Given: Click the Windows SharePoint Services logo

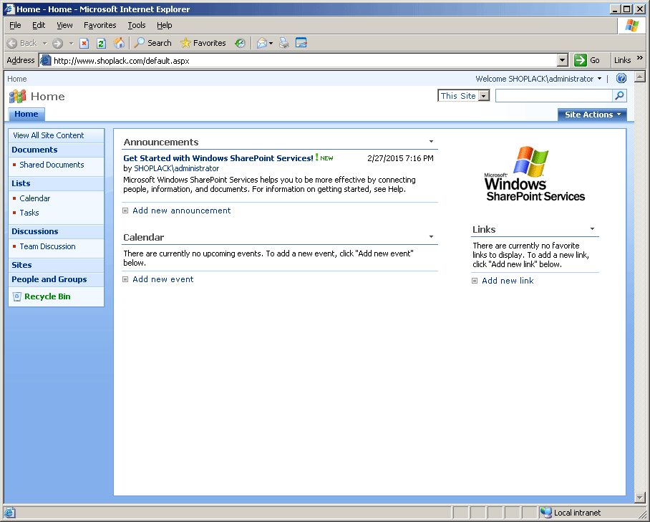Looking at the screenshot, I should pyautogui.click(x=535, y=174).
